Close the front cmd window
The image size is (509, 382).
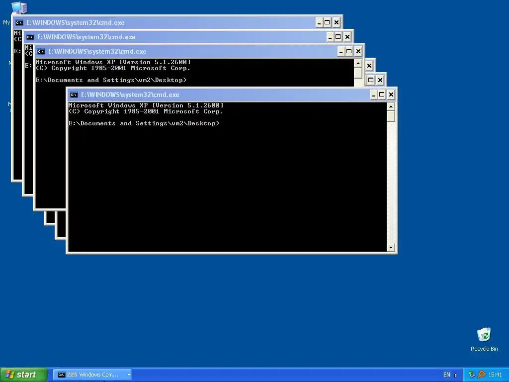pos(391,95)
